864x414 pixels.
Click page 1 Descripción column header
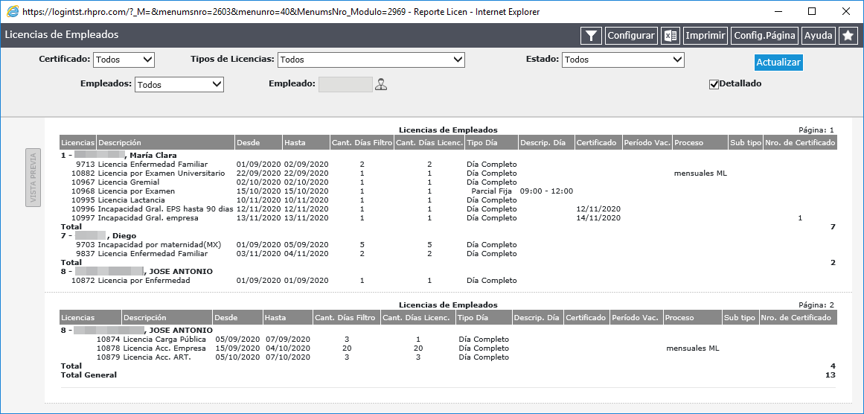[x=165, y=142]
